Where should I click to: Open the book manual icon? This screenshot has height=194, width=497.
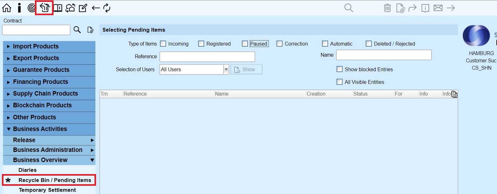[x=58, y=8]
